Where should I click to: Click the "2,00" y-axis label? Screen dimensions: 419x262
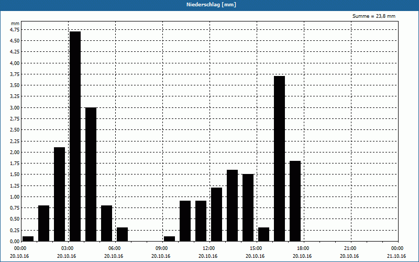point(15,152)
